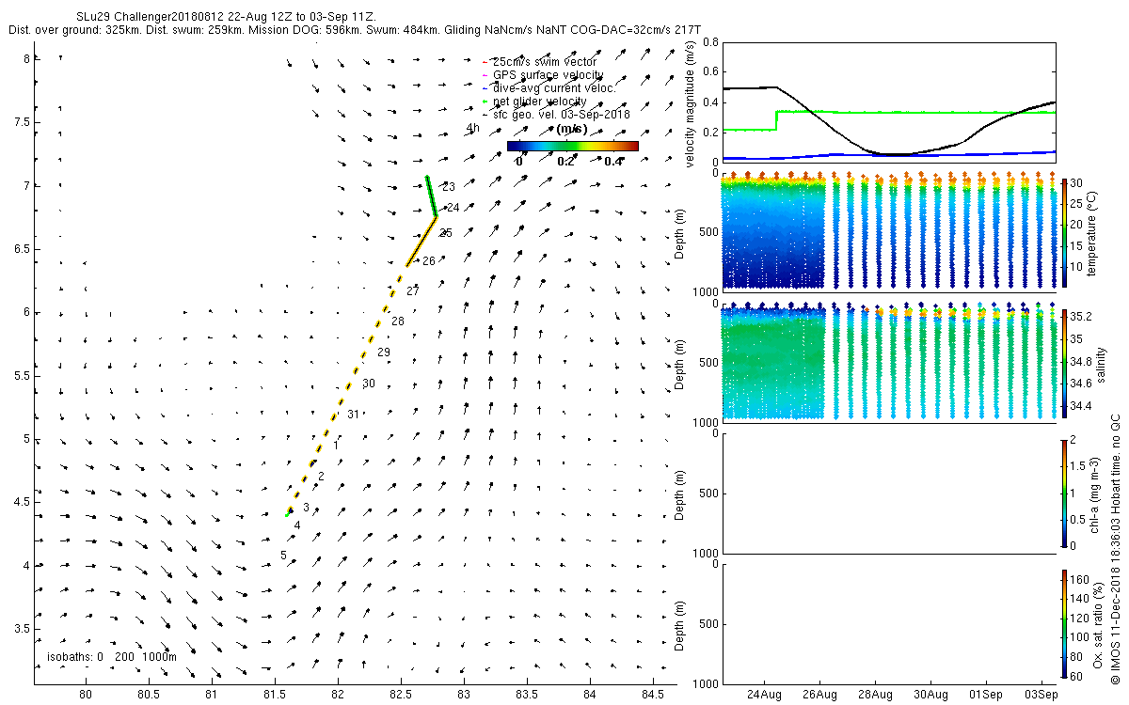Click the chl-a color scale bar

click(x=1064, y=493)
